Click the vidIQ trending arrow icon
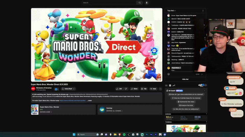This screenshot has height=137, width=245. point(174,85)
